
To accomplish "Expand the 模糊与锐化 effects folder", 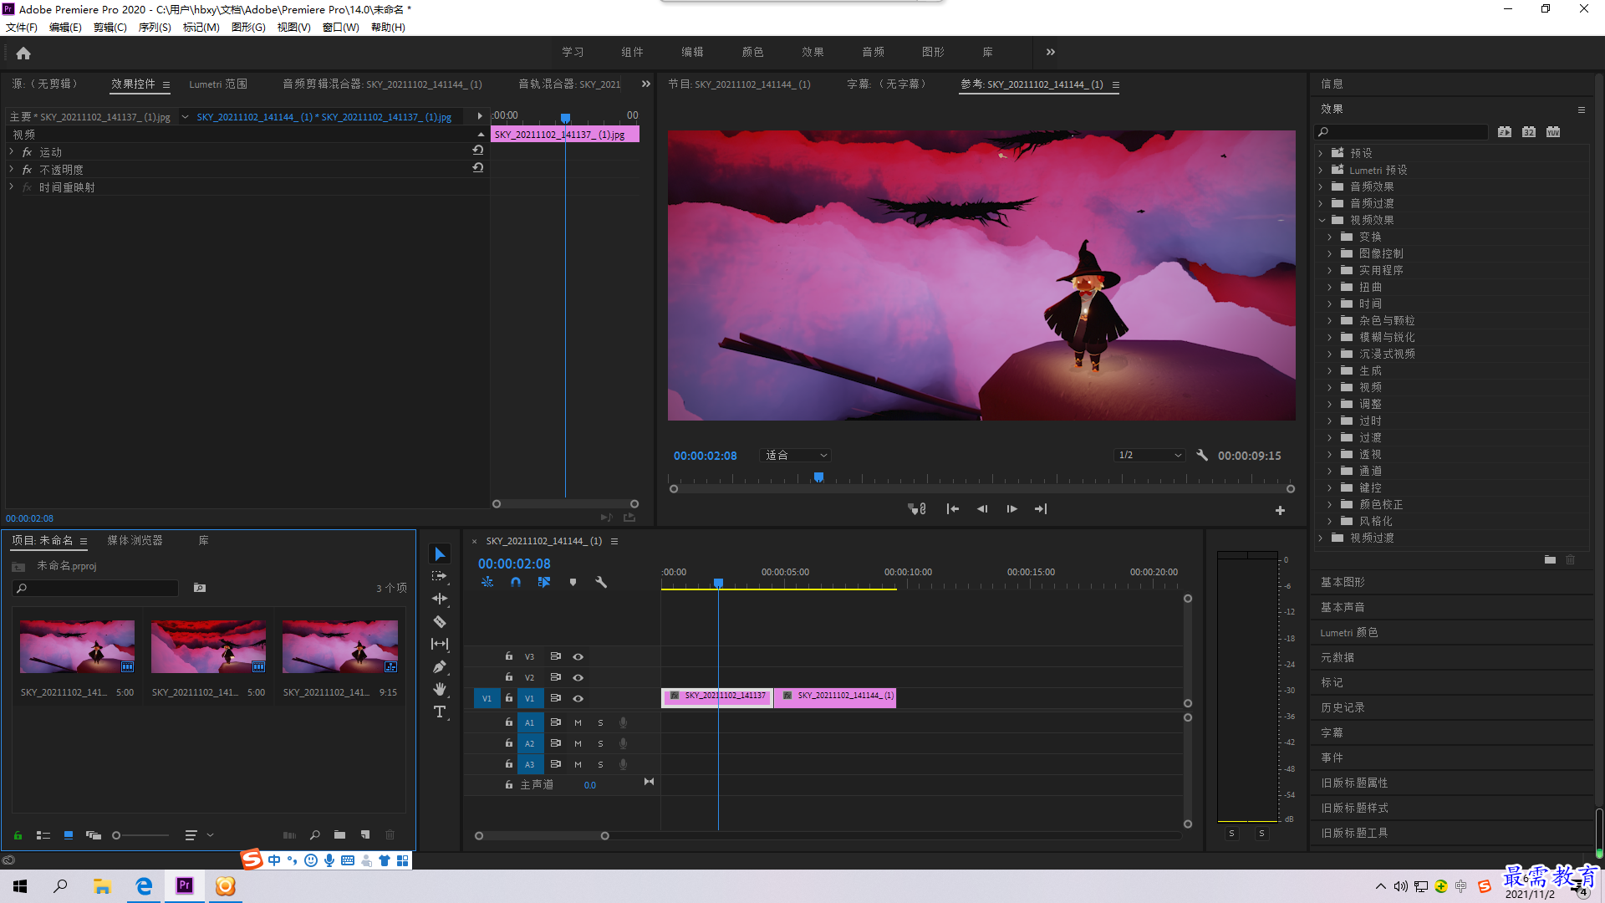I will [1330, 338].
